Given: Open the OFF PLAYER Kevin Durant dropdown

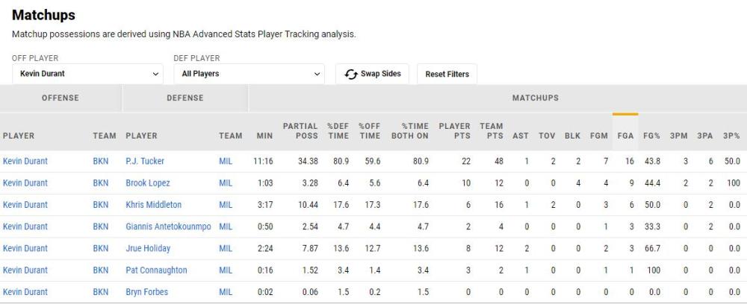Looking at the screenshot, I should [x=87, y=74].
